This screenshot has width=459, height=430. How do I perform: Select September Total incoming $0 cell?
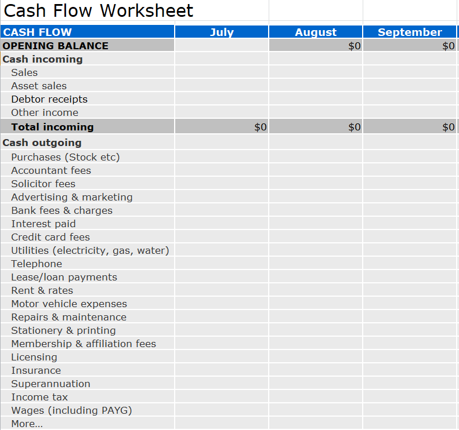click(x=410, y=126)
